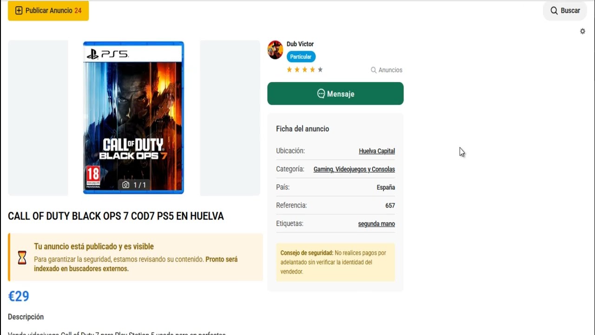The height and width of the screenshot is (335, 595).
Task: Click the reference number 657
Action: coord(390,205)
